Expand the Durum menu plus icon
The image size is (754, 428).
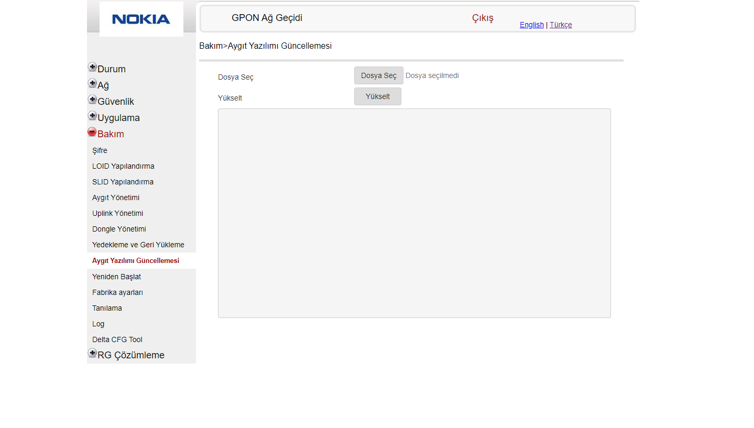pyautogui.click(x=92, y=67)
